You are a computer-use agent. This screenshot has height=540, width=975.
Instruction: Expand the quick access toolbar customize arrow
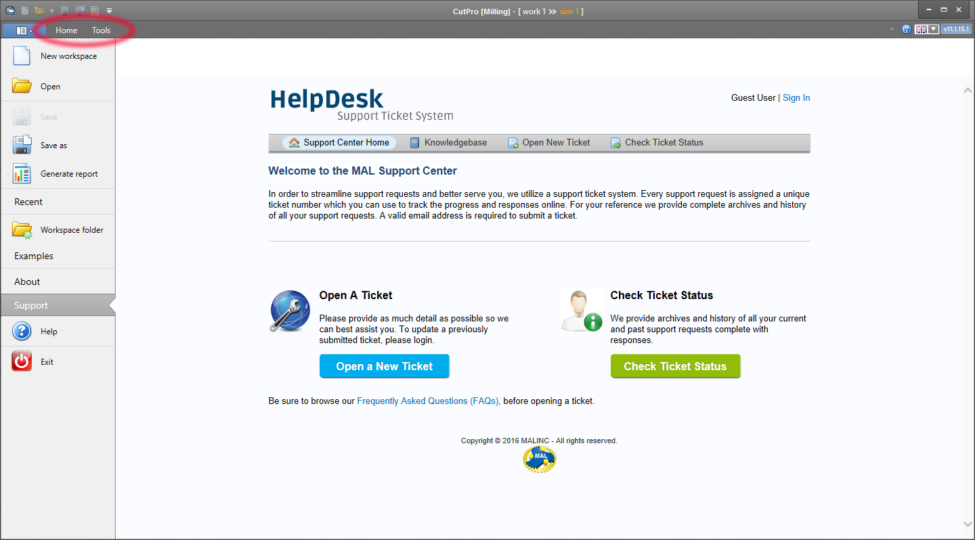click(x=109, y=11)
